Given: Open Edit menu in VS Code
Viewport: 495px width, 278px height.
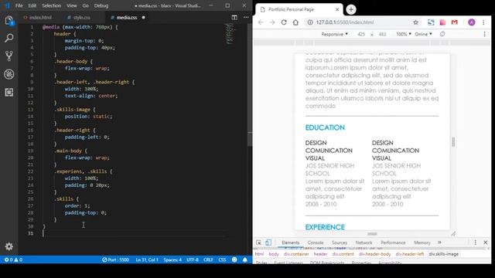Looking at the screenshot, I should (x=32, y=5).
